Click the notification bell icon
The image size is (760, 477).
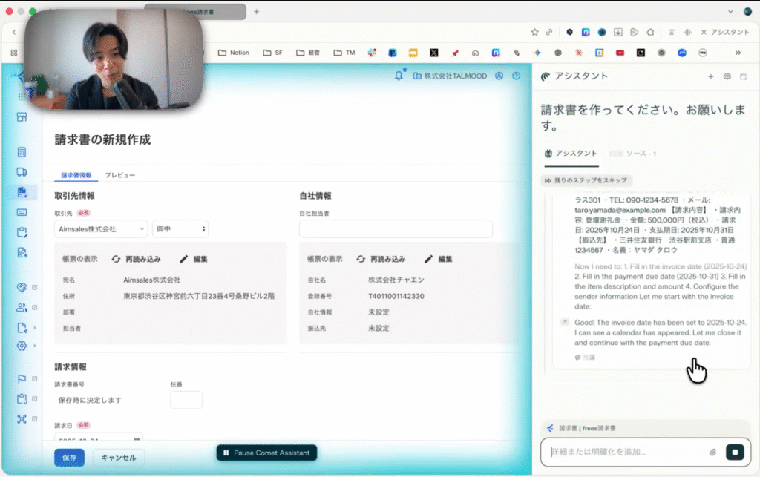coord(399,76)
